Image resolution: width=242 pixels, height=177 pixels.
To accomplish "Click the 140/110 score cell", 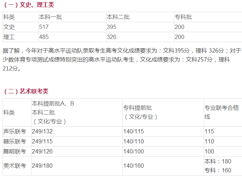I will (134, 141).
